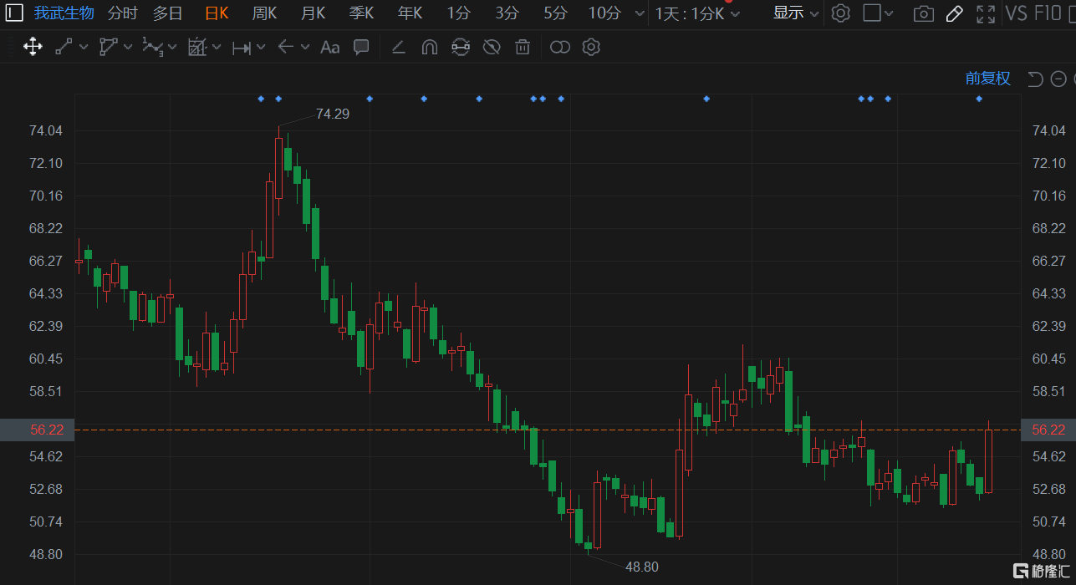This screenshot has height=585, width=1076.
Task: Expand the measurement tool options
Action: pyautogui.click(x=217, y=48)
